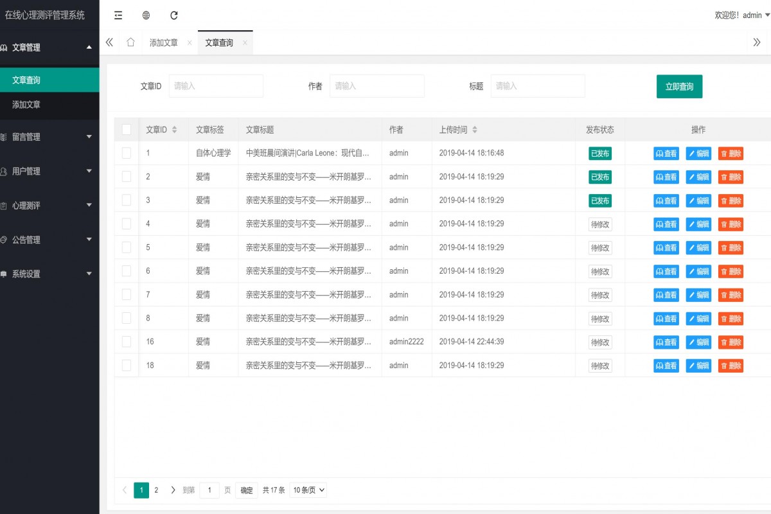771x514 pixels.
Task: Collapse the sidebar using the hamburger icon
Action: pos(117,15)
